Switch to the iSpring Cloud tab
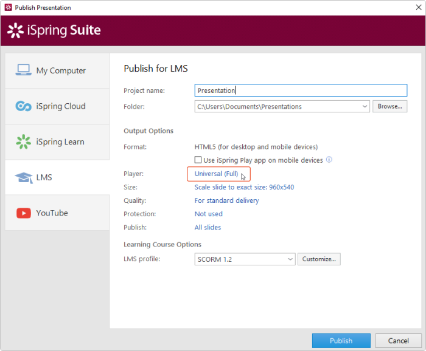The height and width of the screenshot is (351, 426). 57,106
